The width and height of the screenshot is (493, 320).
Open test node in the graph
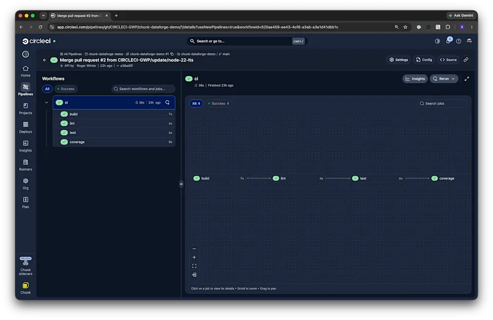point(377,178)
